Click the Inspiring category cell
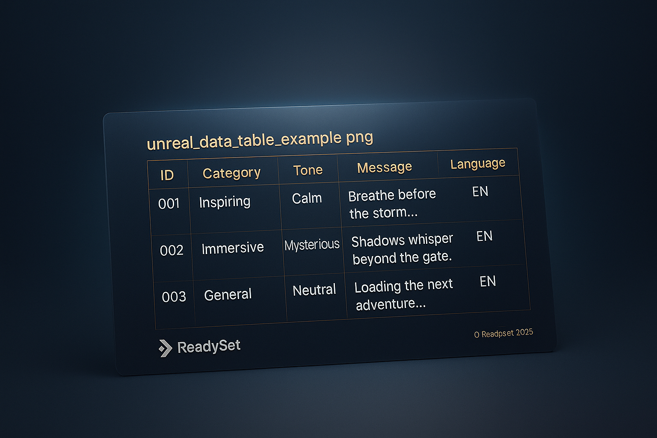The height and width of the screenshot is (438, 657). [x=225, y=202]
